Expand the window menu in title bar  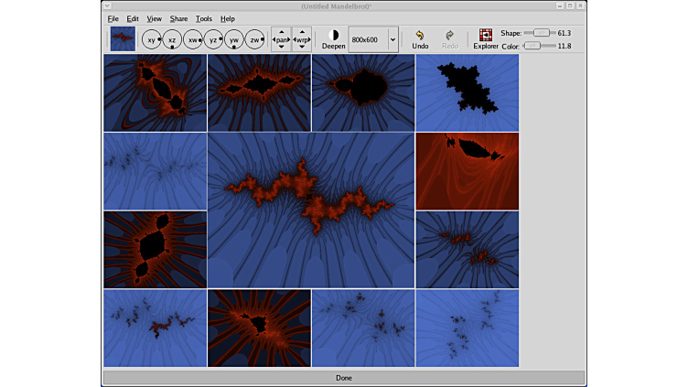click(107, 6)
